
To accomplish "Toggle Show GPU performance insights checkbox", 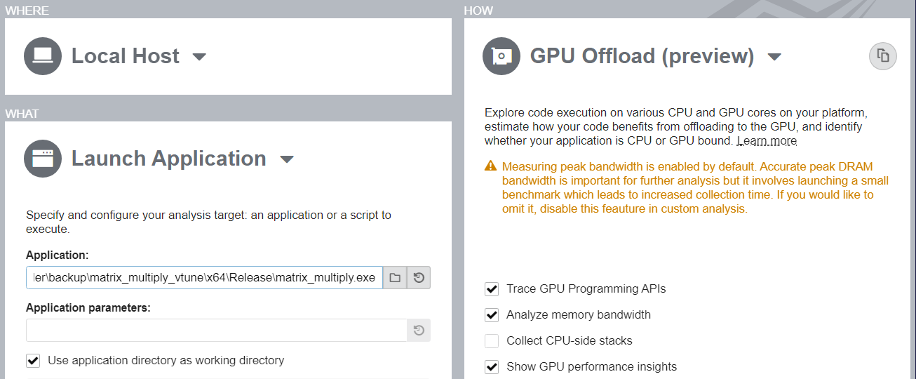I will [x=492, y=367].
